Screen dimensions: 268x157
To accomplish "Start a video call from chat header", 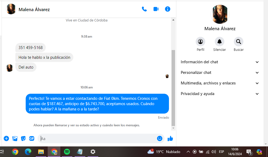I will click(x=156, y=9).
